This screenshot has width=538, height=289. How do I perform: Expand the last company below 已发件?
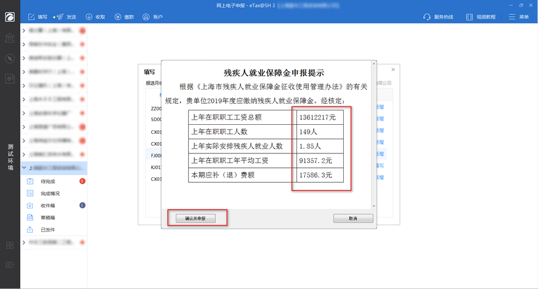pyautogui.click(x=24, y=242)
